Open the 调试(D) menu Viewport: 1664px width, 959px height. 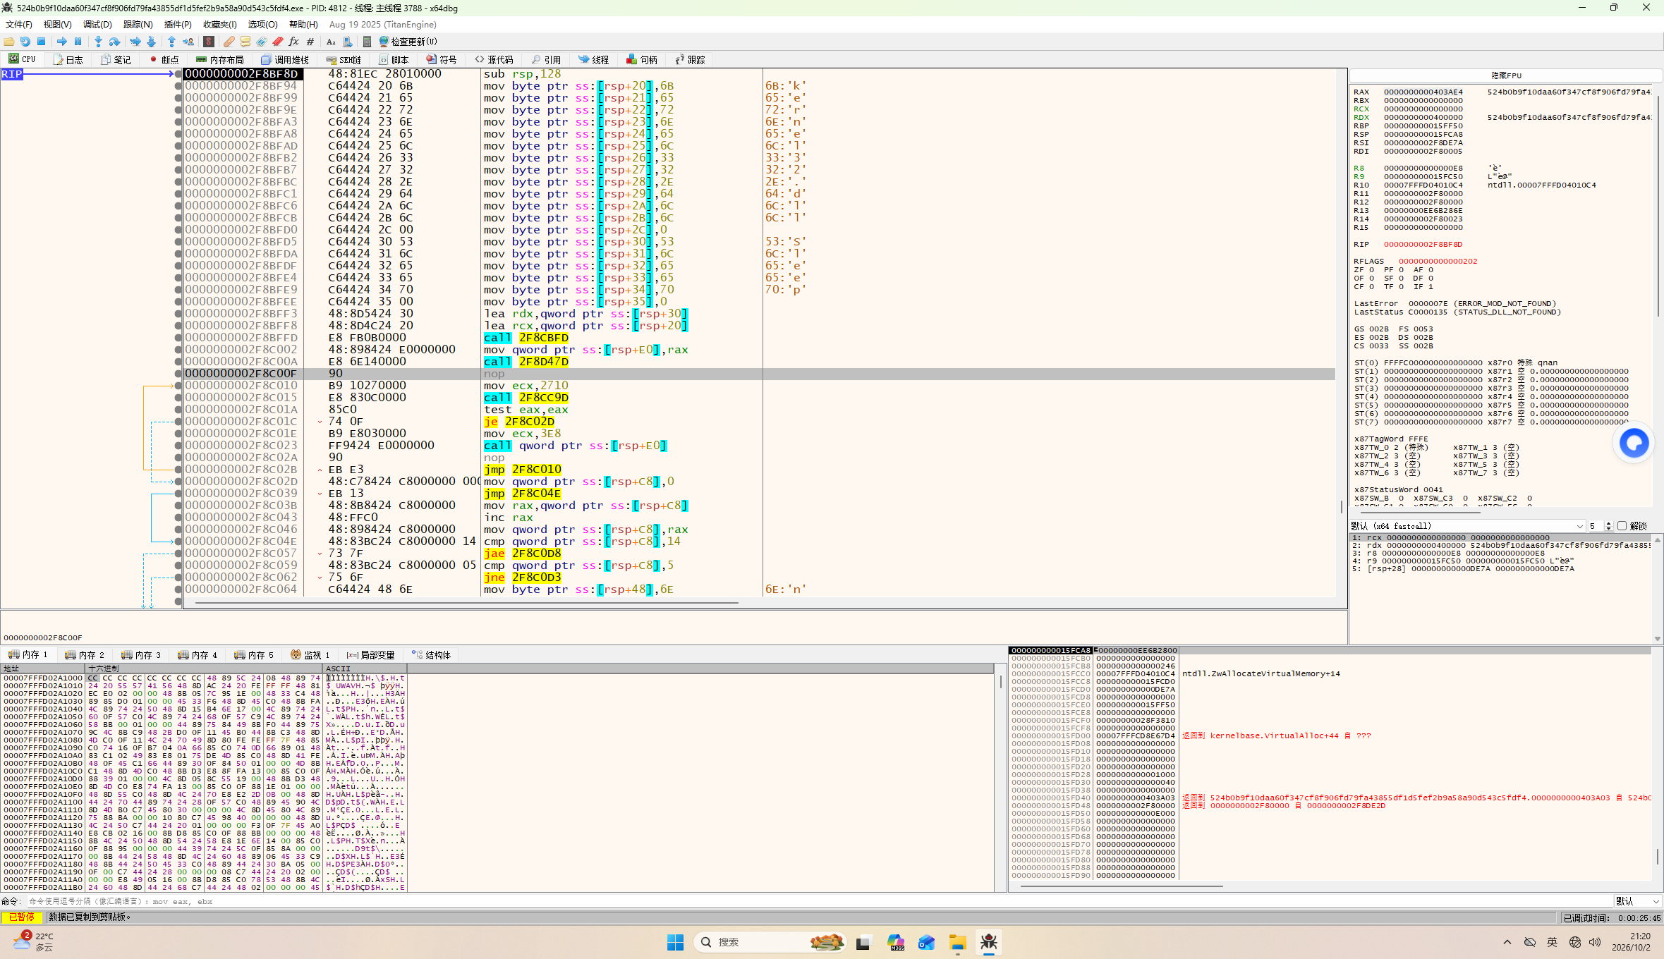click(97, 25)
